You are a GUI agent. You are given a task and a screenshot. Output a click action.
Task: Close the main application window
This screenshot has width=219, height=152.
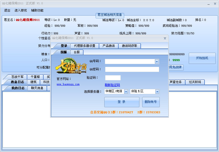[x=215, y=4]
